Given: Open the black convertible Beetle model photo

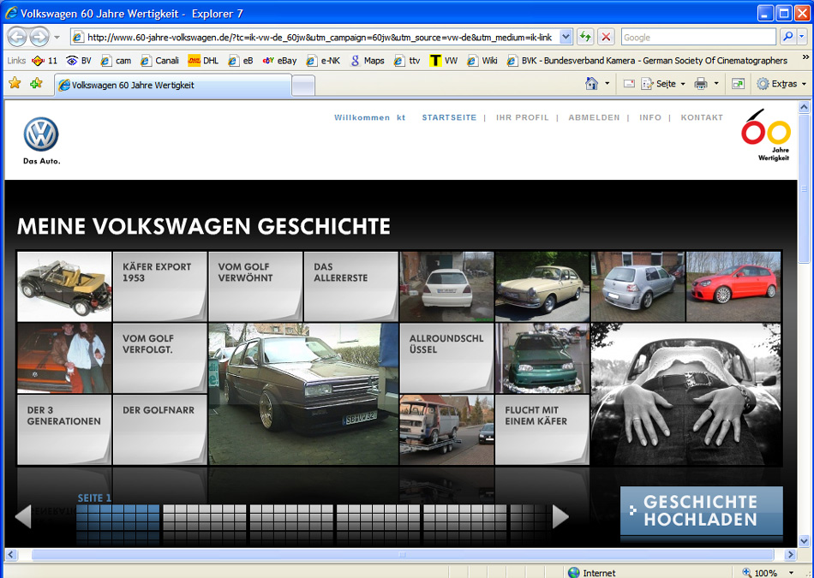Looking at the screenshot, I should pos(64,286).
